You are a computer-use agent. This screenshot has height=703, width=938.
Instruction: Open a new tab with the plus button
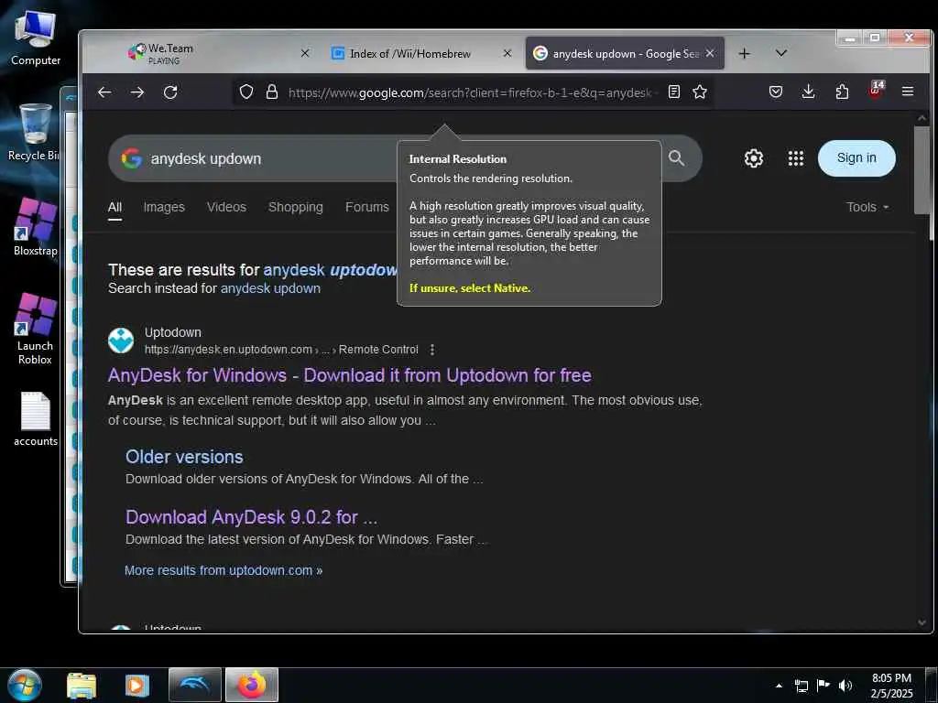pyautogui.click(x=744, y=54)
